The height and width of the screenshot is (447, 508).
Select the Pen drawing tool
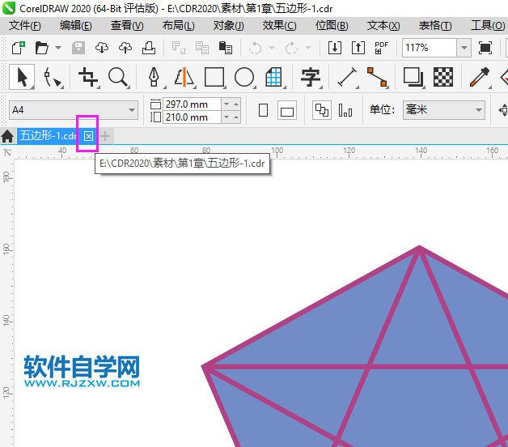155,77
